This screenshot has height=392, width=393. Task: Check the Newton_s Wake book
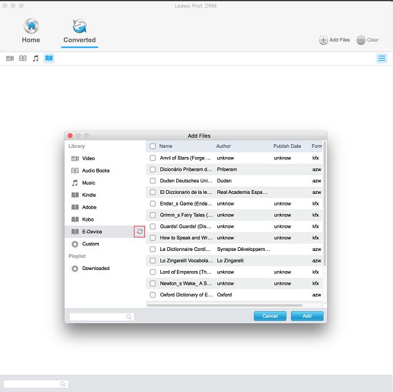click(153, 283)
